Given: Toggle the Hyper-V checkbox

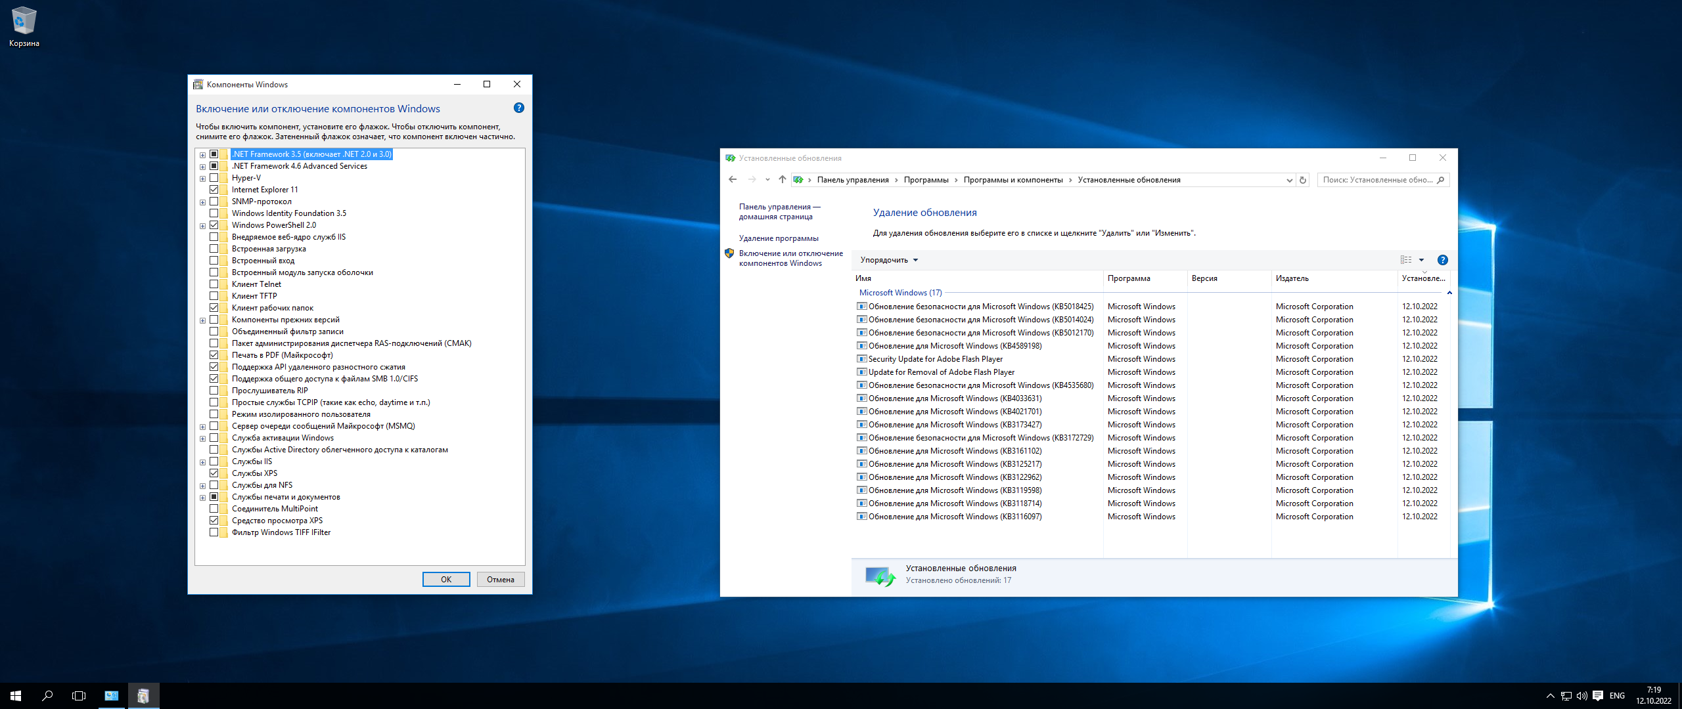Looking at the screenshot, I should (x=214, y=178).
